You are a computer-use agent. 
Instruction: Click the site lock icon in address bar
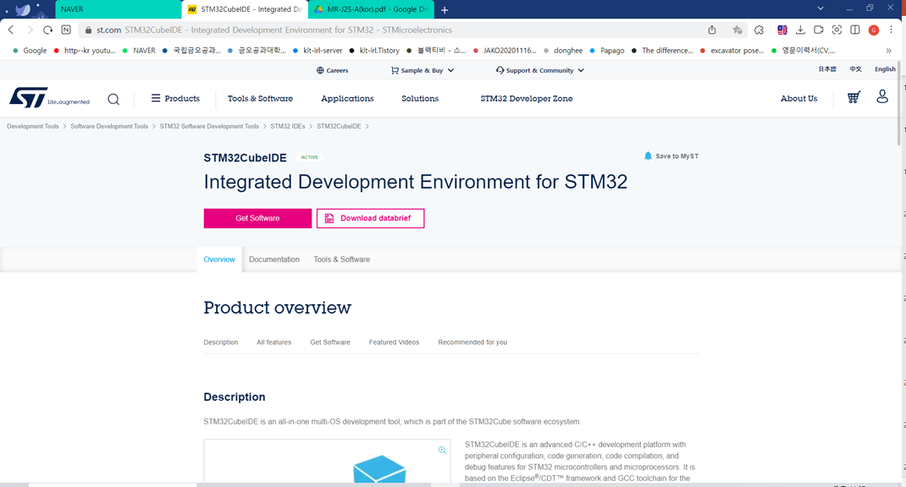[88, 30]
